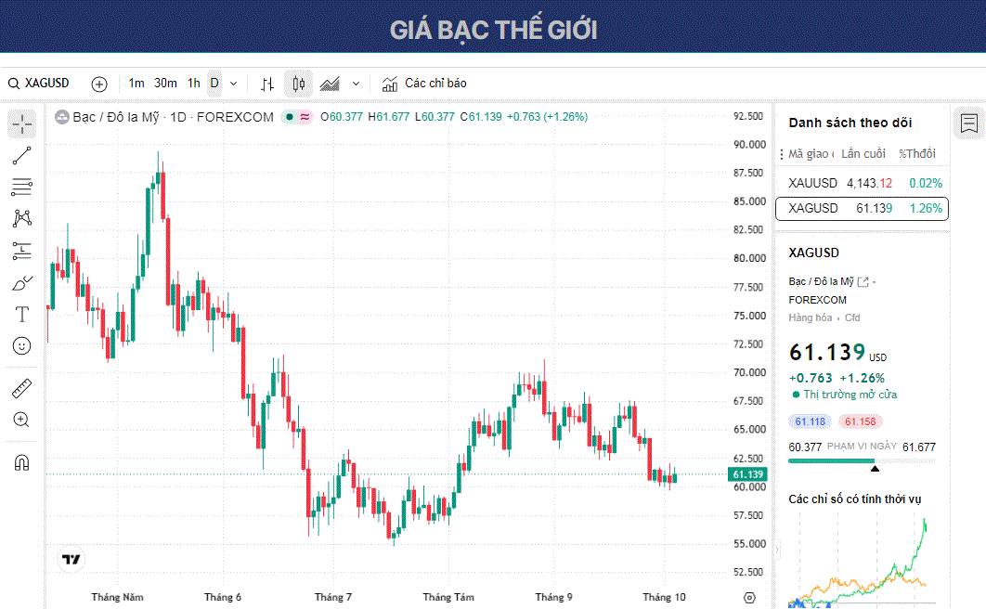The height and width of the screenshot is (609, 986).
Task: Select the D daily timeframe
Action: click(214, 84)
